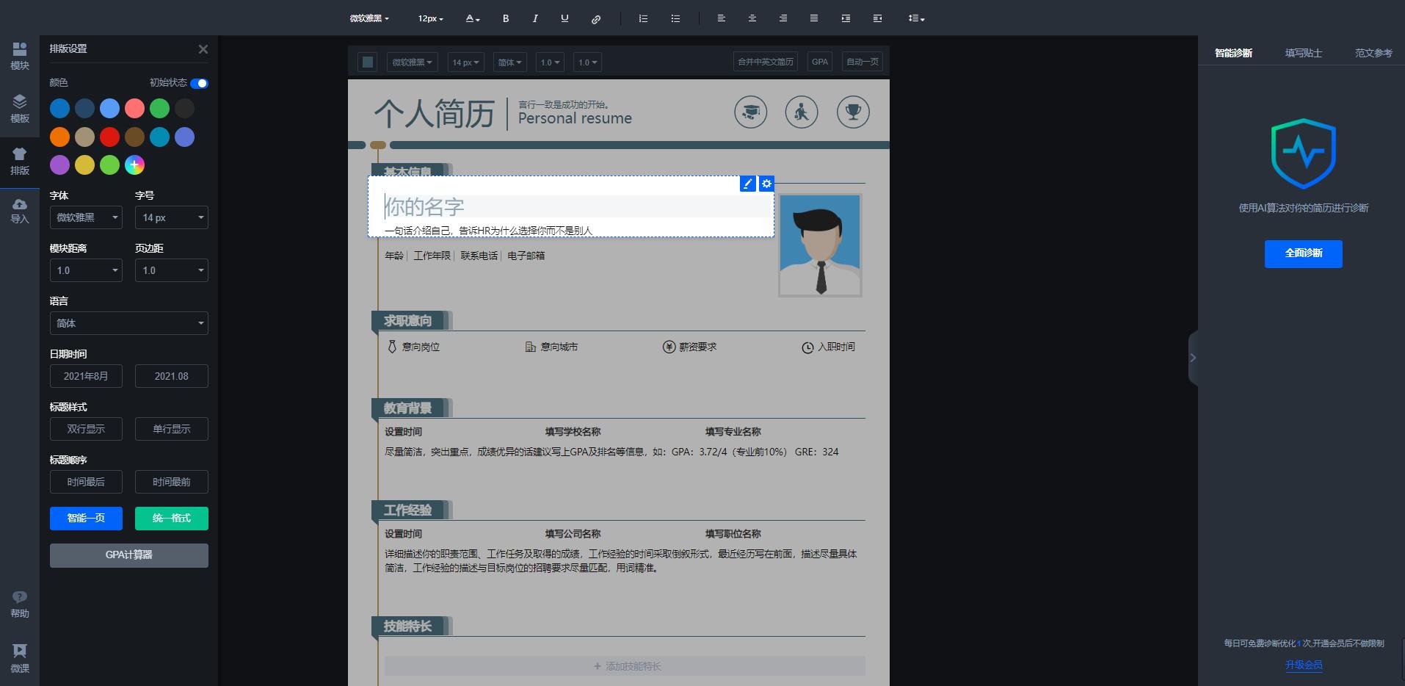Toggle the 初始状态 switch
Viewport: 1405px width, 686px height.
pos(199,83)
